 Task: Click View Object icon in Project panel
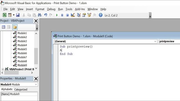(9, 27)
